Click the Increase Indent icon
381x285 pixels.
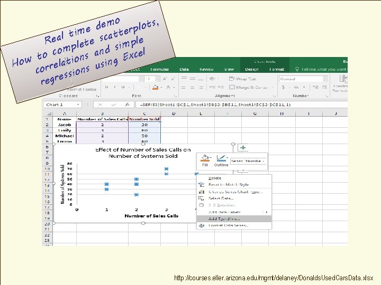(x=221, y=87)
